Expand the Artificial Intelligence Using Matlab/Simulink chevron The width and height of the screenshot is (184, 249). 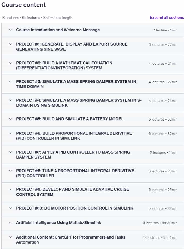pyautogui.click(x=10, y=223)
